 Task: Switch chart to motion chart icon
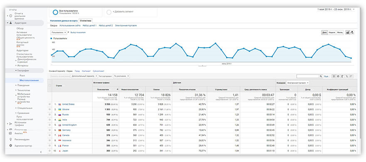[x=352, y=33]
